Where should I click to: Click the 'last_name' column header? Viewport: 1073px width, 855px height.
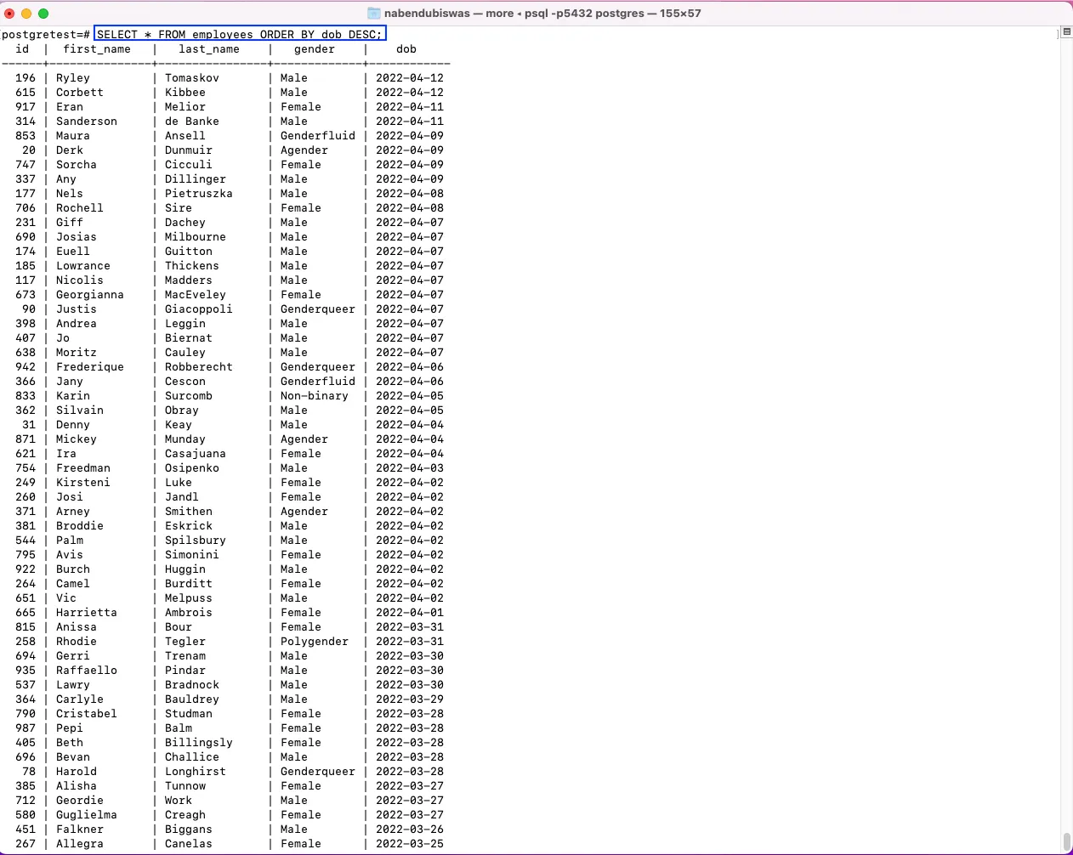[x=209, y=49]
